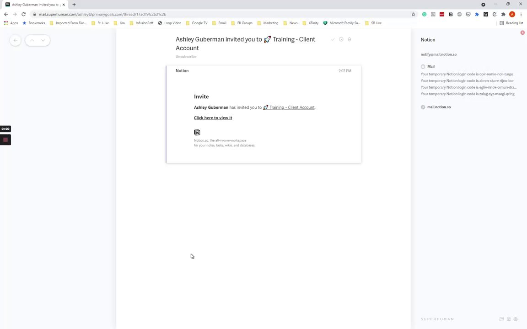Open Loop Video bookmark

(x=169, y=23)
